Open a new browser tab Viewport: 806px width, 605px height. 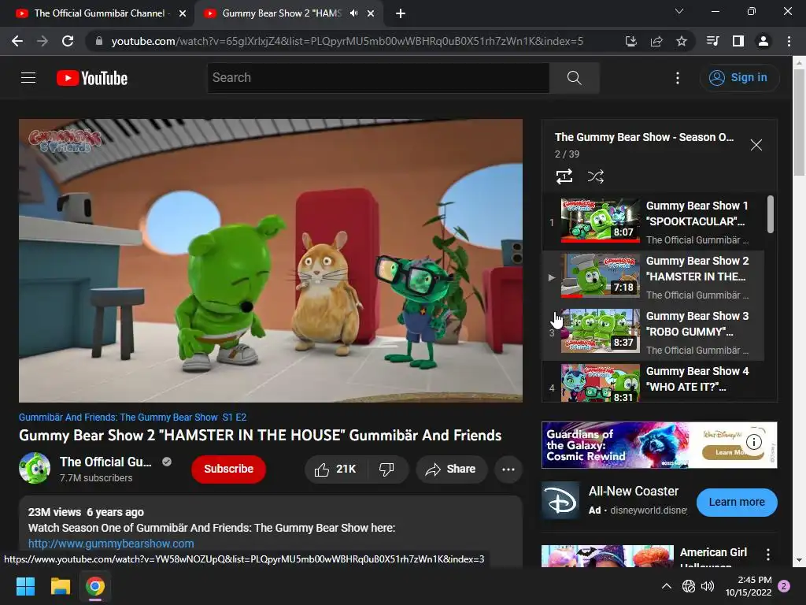(x=401, y=13)
